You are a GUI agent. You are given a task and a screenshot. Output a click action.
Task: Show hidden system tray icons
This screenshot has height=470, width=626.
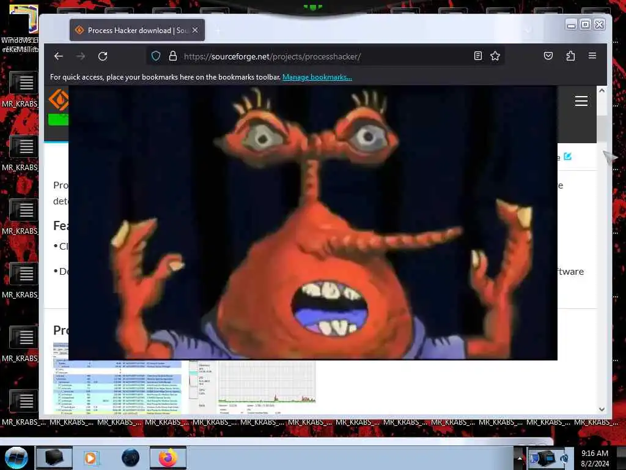point(520,458)
